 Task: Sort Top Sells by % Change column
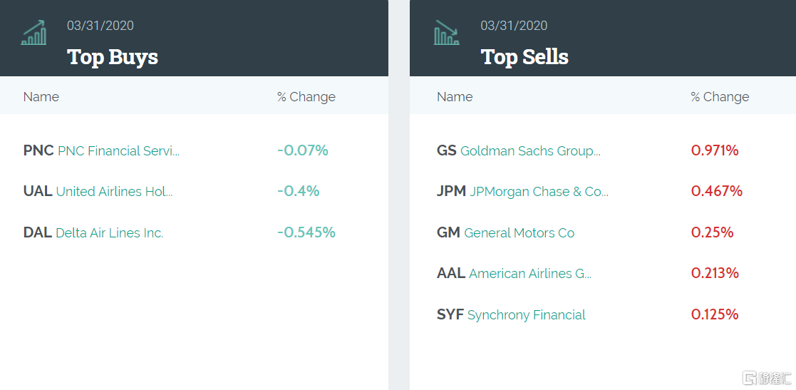[720, 97]
